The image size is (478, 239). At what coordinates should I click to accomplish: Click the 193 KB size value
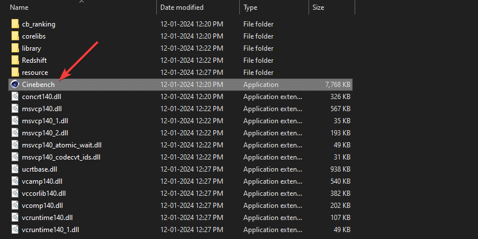[x=340, y=132]
